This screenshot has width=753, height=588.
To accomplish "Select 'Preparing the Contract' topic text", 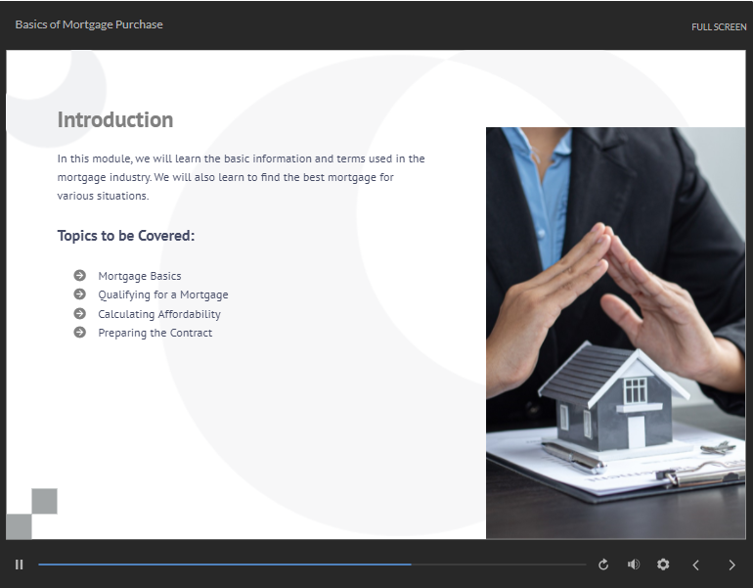I will click(155, 333).
